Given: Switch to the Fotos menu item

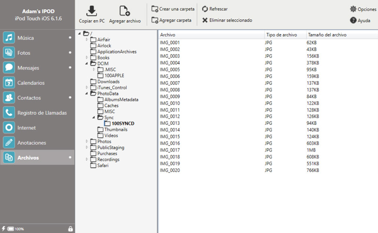Looking at the screenshot, I should (x=37, y=52).
